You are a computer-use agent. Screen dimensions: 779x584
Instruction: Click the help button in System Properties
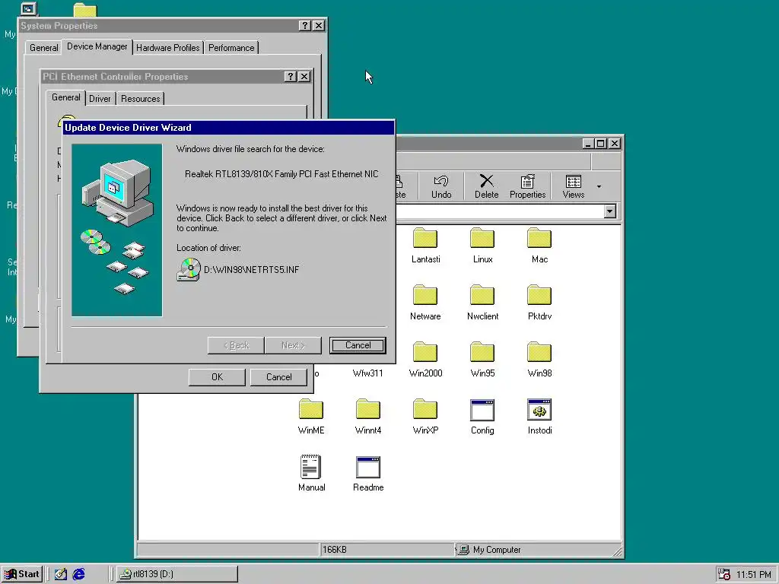[305, 26]
